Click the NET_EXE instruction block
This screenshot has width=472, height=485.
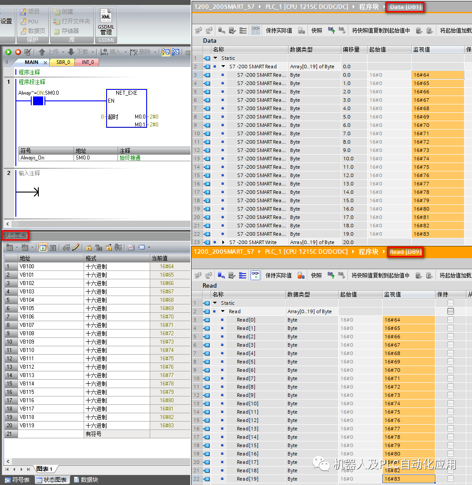coord(126,108)
